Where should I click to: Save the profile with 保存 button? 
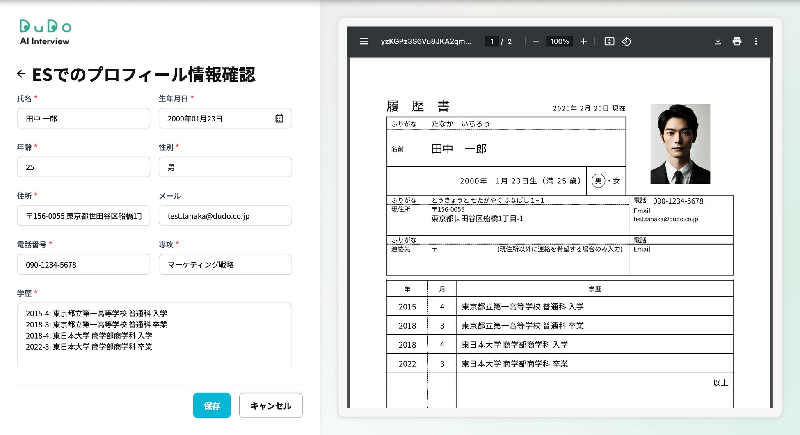tap(212, 405)
